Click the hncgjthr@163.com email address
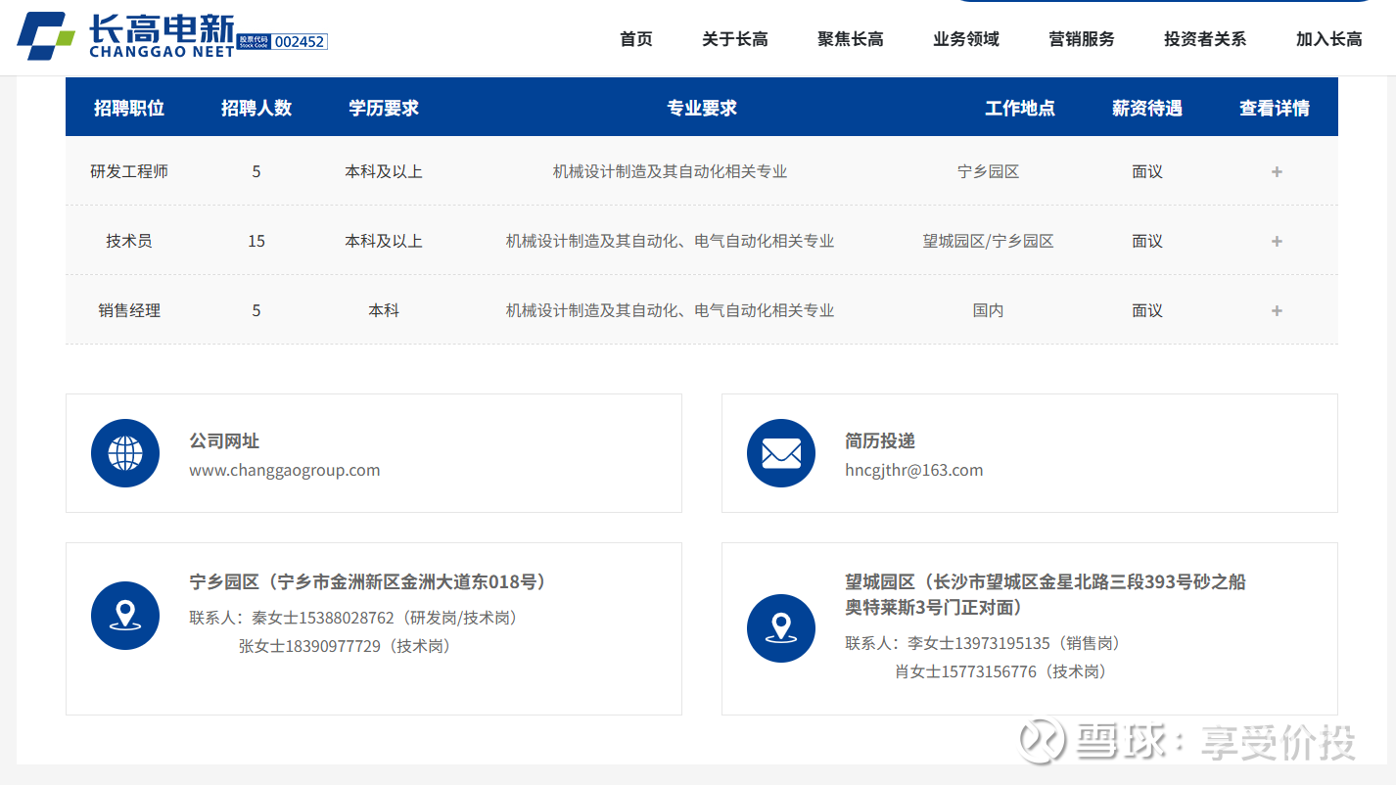 click(913, 470)
